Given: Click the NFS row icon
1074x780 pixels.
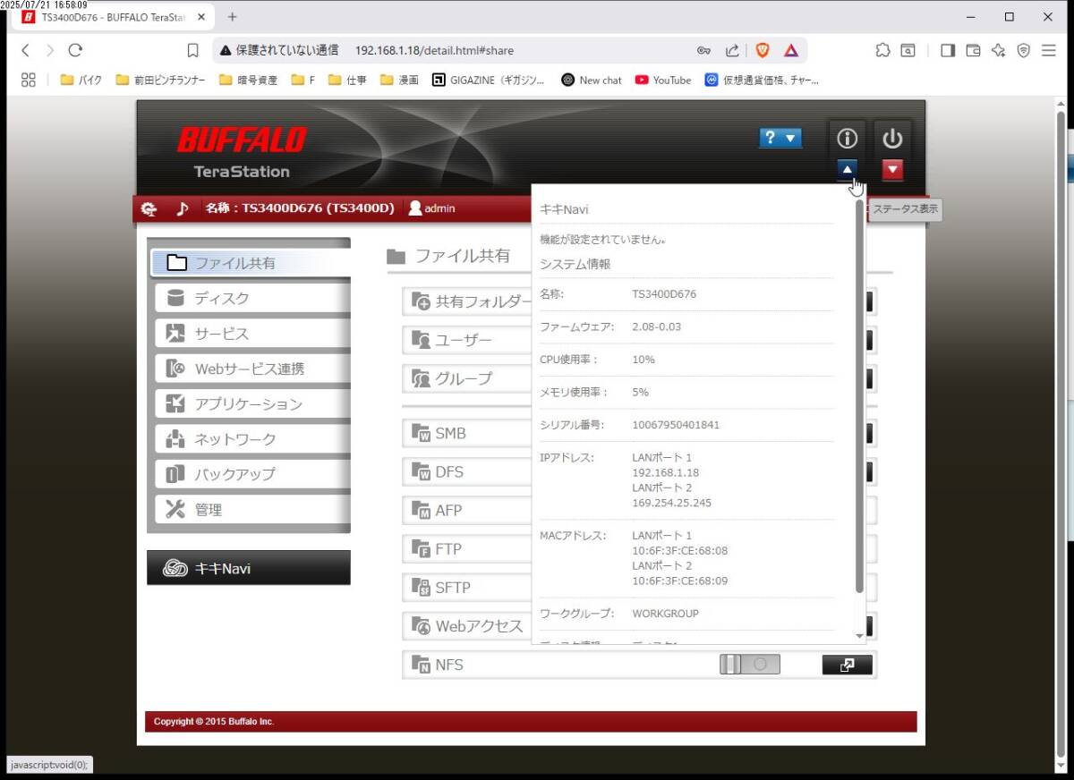Looking at the screenshot, I should (x=421, y=665).
